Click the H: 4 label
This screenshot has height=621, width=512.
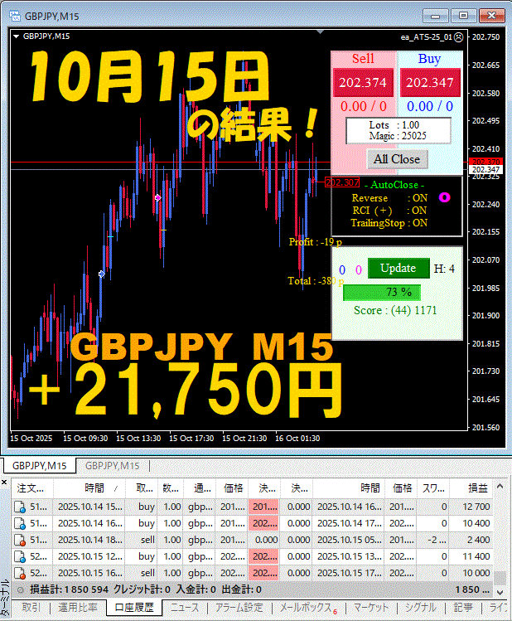(444, 269)
